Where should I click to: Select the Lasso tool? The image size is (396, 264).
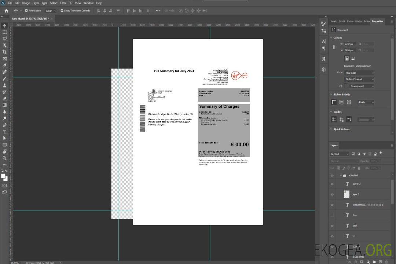[x=4, y=38]
